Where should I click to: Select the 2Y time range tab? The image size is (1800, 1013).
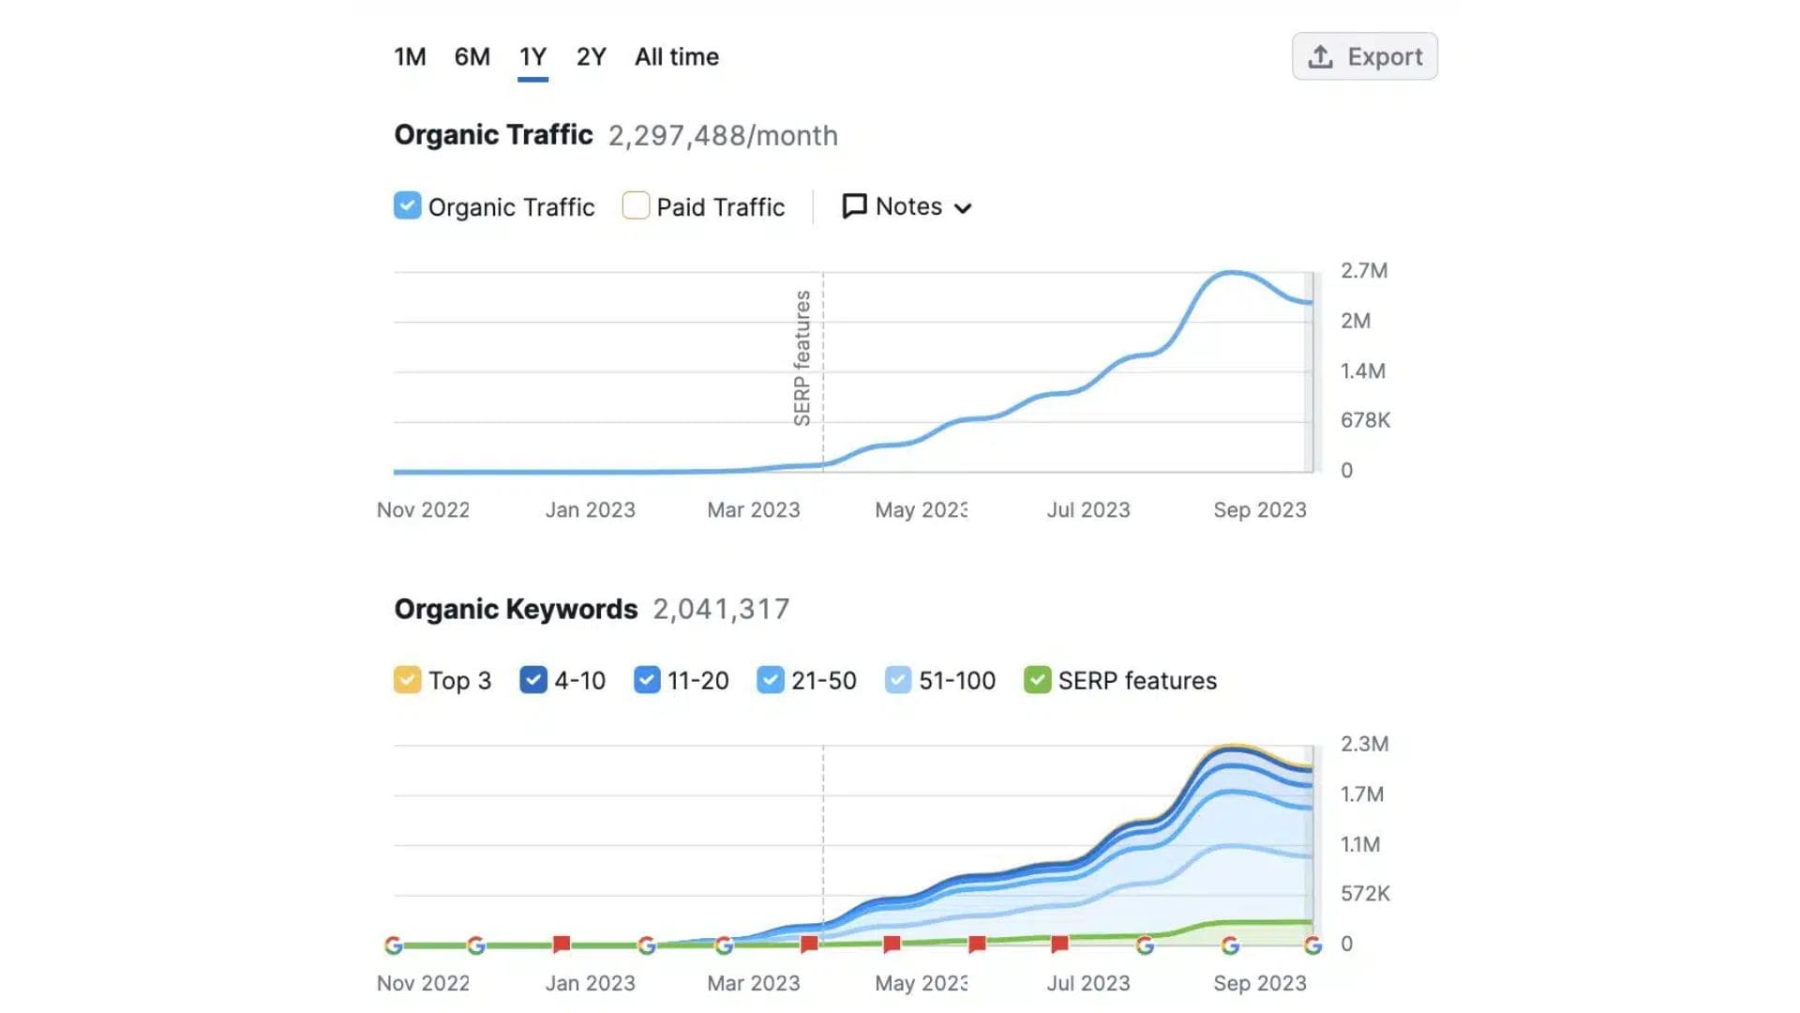pos(591,57)
